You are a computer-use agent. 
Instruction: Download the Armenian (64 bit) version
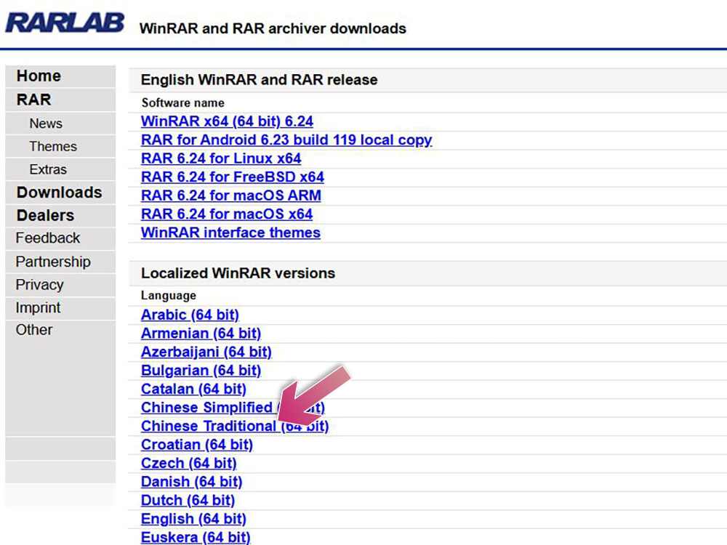pos(201,334)
